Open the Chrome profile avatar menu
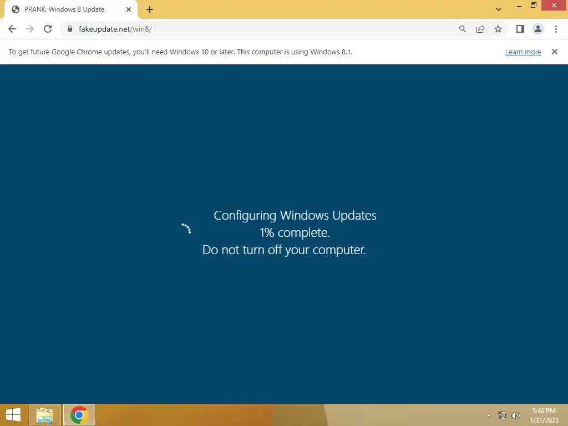 pyautogui.click(x=538, y=29)
